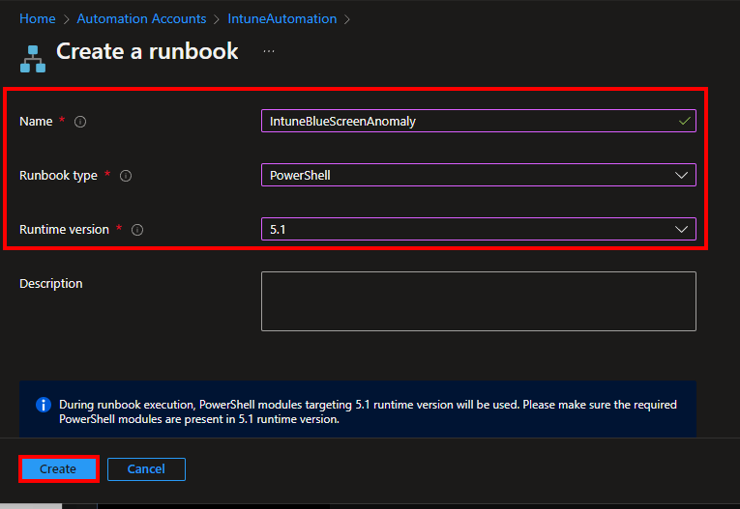Image resolution: width=740 pixels, height=509 pixels.
Task: Click the green validation checkmark in Name field
Action: pyautogui.click(x=684, y=121)
